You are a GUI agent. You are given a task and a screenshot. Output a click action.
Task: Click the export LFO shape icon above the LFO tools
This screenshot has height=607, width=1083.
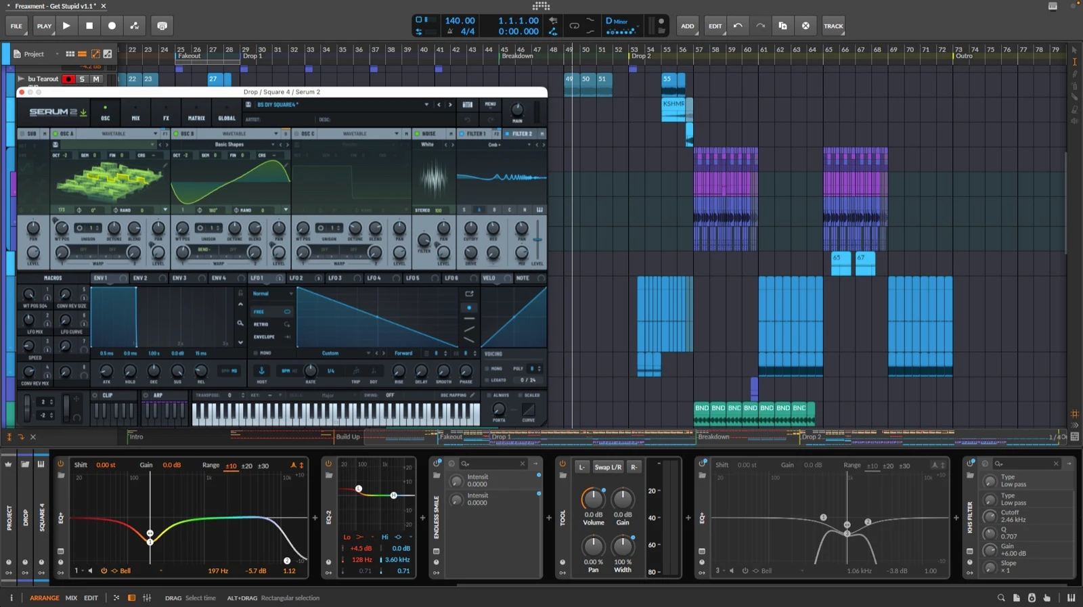pos(469,294)
